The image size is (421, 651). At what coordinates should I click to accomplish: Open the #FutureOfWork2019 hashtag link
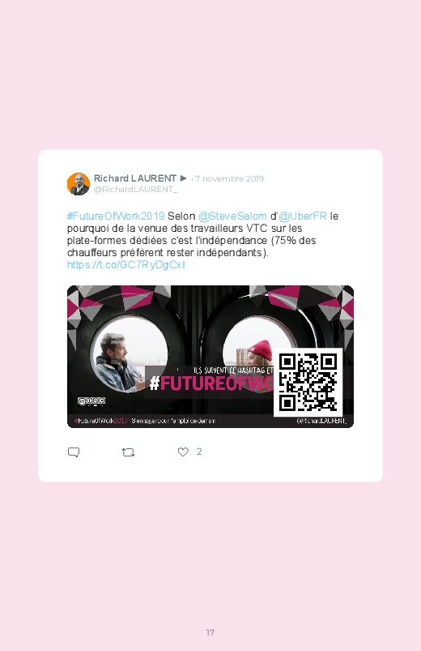[x=116, y=216]
